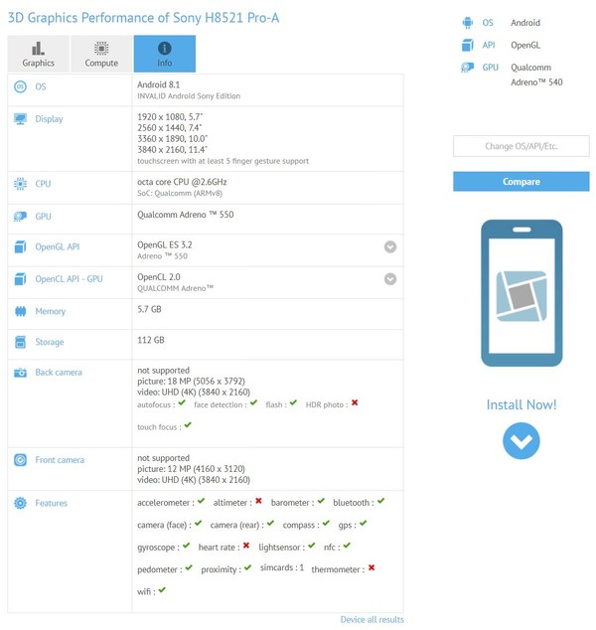Image resolution: width=596 pixels, height=630 pixels.
Task: Click the Storage label link
Action: 50,342
